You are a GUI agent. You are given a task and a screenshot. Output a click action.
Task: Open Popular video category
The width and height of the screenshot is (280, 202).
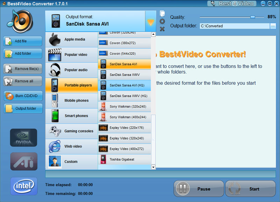pos(71,55)
